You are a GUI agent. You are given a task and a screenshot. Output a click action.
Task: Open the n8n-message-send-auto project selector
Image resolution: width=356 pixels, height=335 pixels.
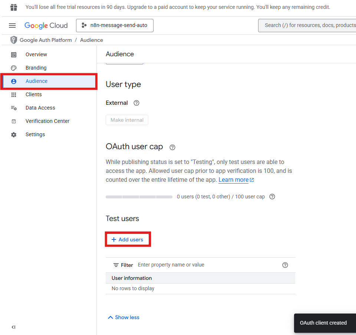[115, 25]
